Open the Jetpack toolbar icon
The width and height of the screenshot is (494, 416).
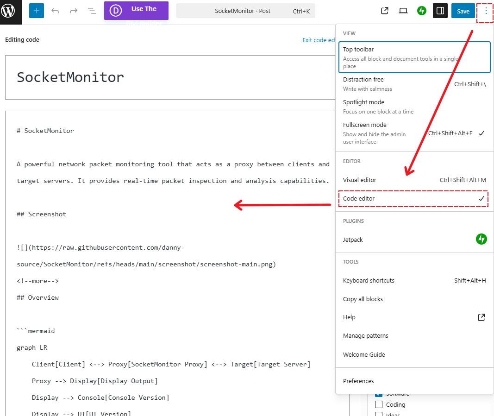(421, 11)
